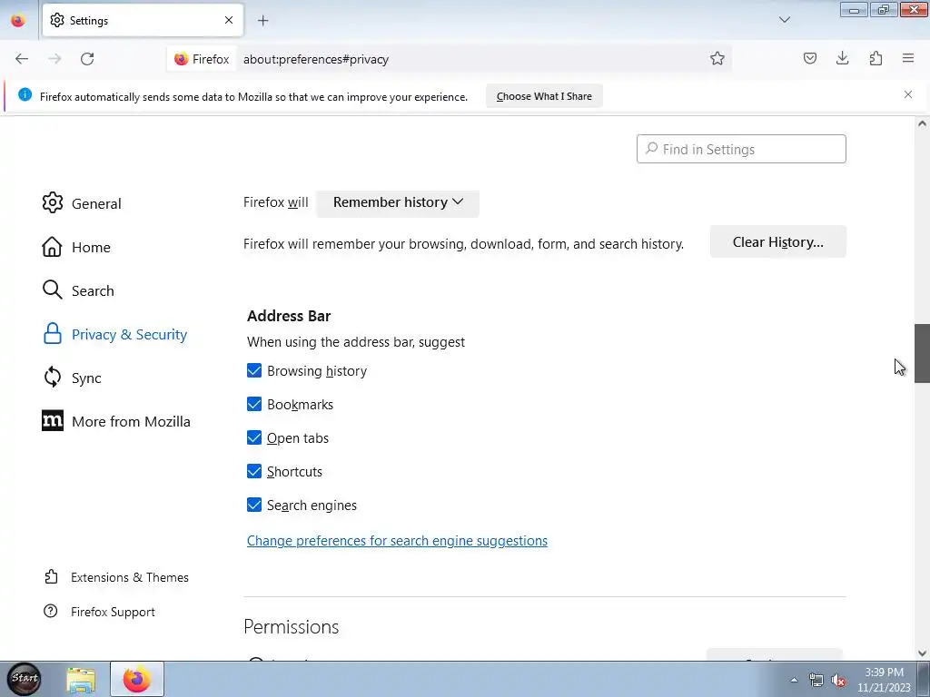Uncheck Bookmarks suggestion
The height and width of the screenshot is (697, 930).
(254, 404)
